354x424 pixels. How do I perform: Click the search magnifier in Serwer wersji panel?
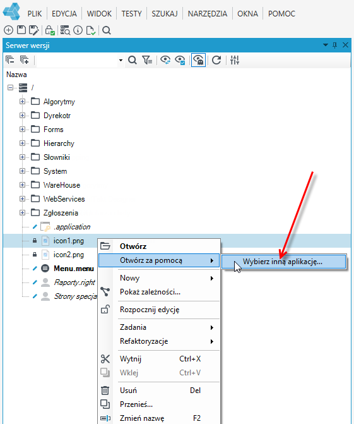tap(133, 60)
